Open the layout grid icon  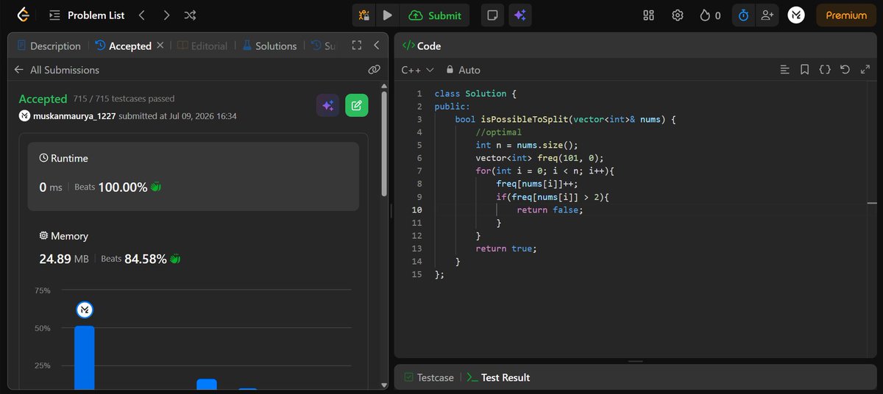(x=648, y=15)
